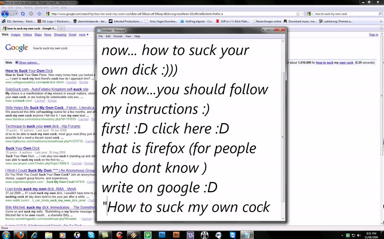Screen dimensions: 384x239
Task: Open Firefox History menu
Action: pos(28,8)
